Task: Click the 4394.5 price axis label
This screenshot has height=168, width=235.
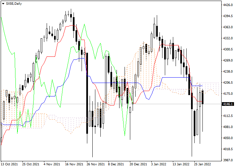Action: click(x=228, y=16)
